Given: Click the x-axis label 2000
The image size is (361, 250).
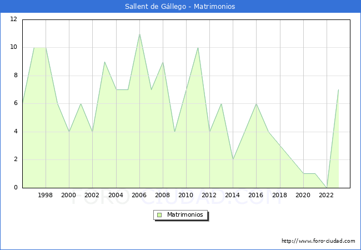Looking at the screenshot, I should pyautogui.click(x=68, y=195).
